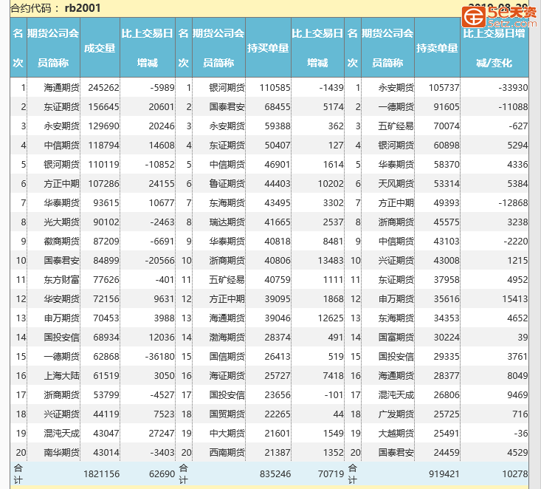
Task: Click short position value 70074
Action: [x=447, y=126]
